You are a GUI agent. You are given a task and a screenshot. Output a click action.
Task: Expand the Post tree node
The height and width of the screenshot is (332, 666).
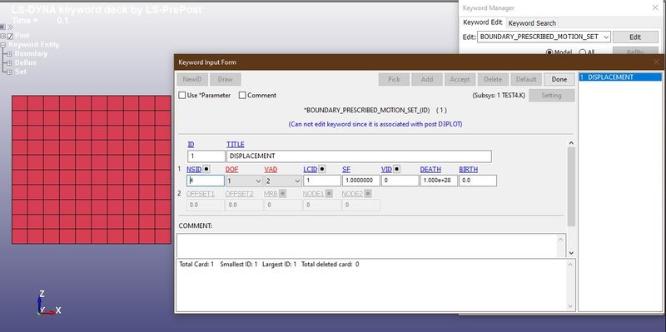pyautogui.click(x=2, y=36)
